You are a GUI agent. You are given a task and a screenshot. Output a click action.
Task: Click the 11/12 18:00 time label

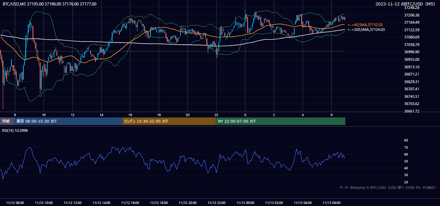coord(159,203)
